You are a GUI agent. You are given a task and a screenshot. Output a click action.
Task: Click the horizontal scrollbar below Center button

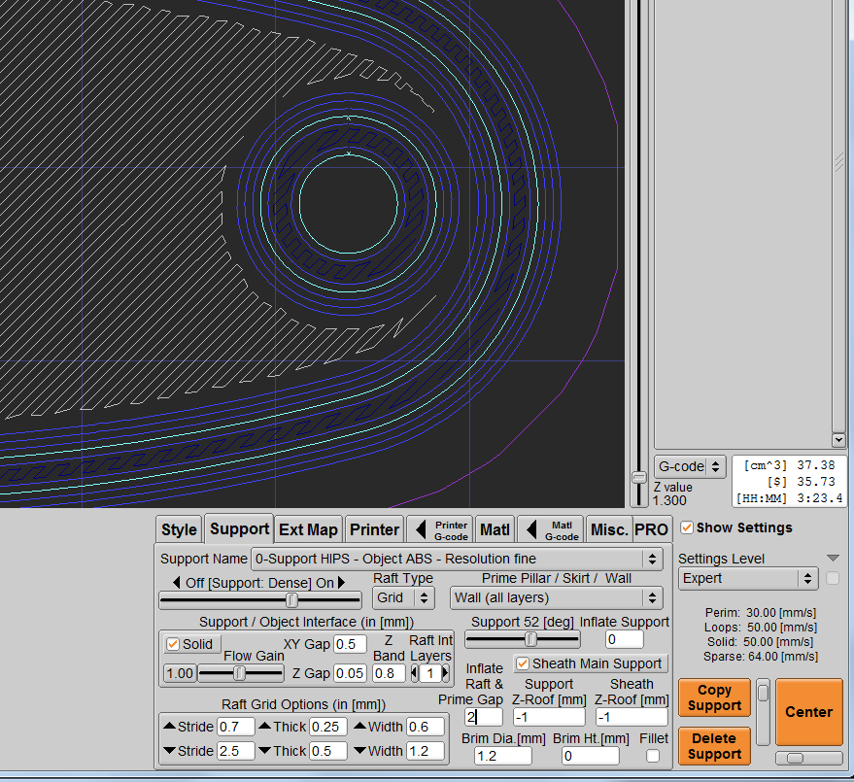808,758
